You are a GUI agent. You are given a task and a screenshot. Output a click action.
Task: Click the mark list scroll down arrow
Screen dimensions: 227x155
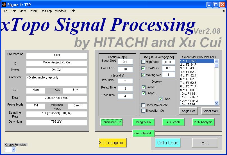(216, 103)
